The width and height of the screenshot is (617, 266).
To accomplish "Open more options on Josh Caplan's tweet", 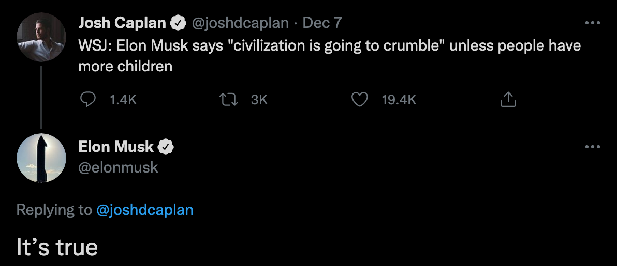I will (592, 23).
